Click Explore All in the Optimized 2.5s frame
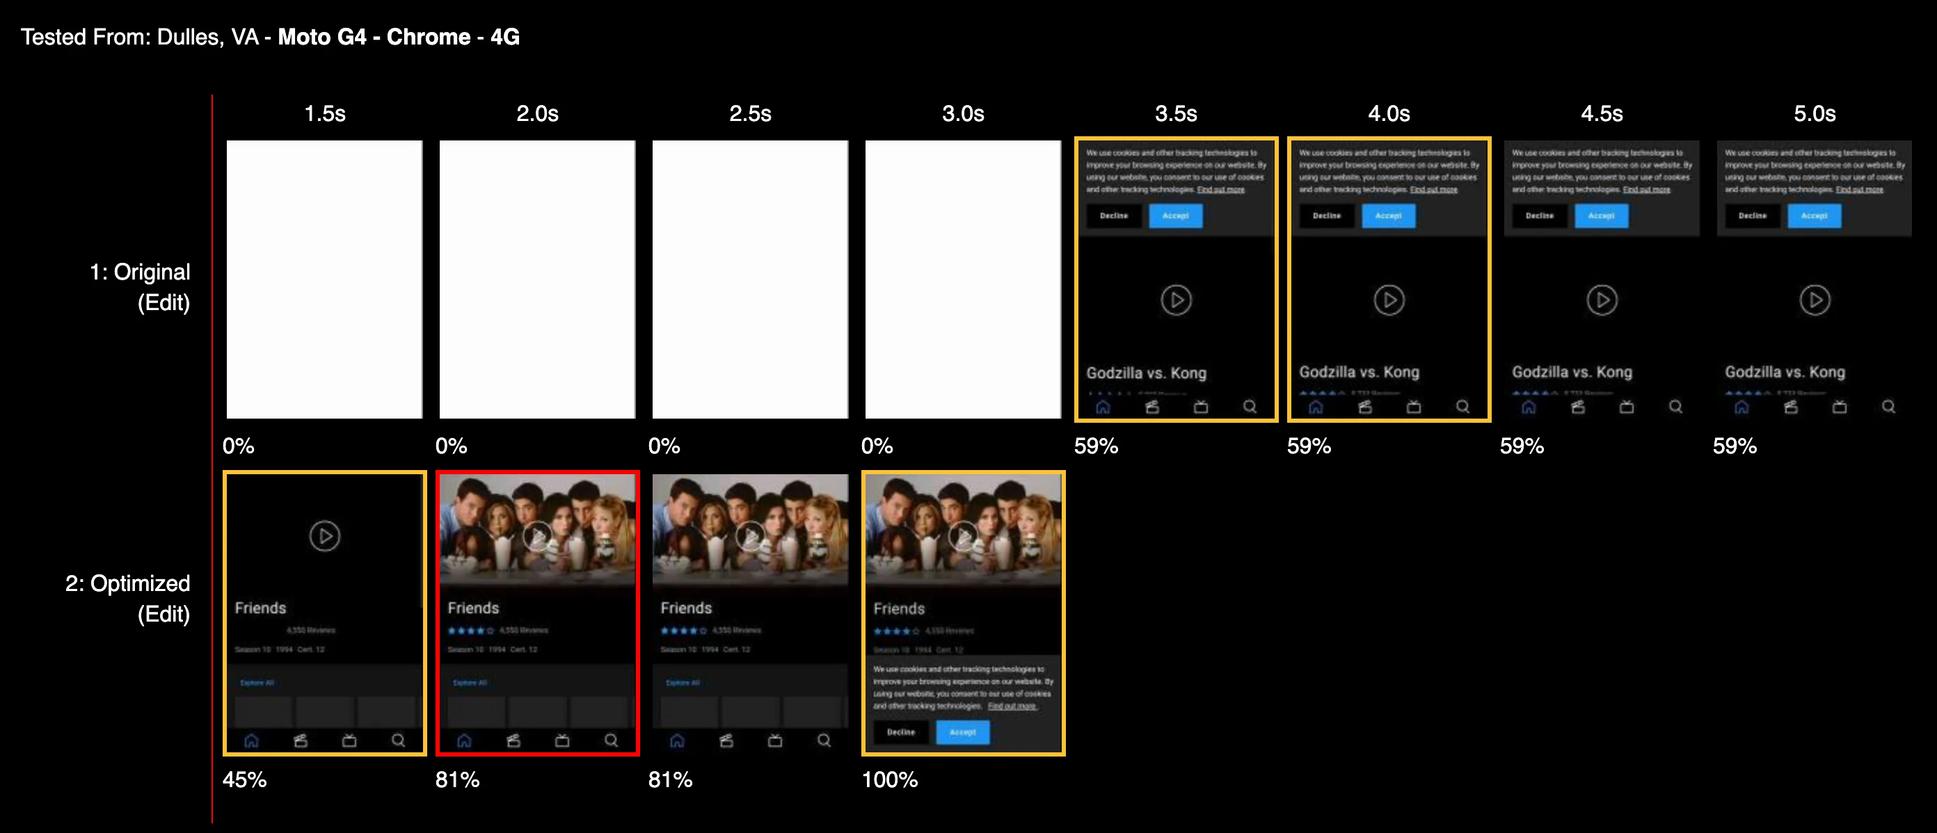1937x833 pixels. pos(683,683)
